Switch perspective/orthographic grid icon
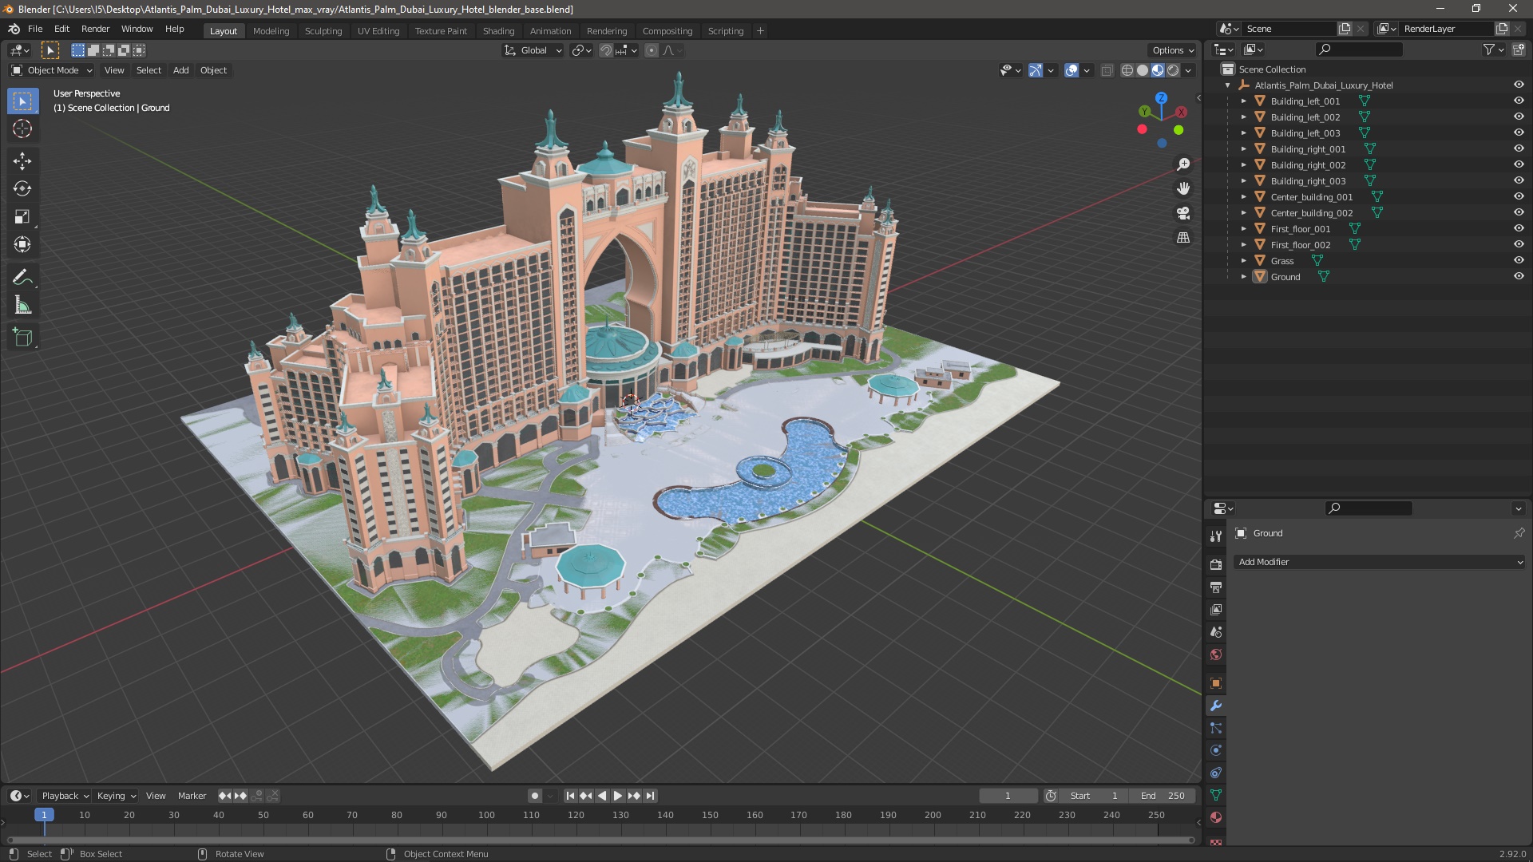The width and height of the screenshot is (1533, 862). 1183,238
